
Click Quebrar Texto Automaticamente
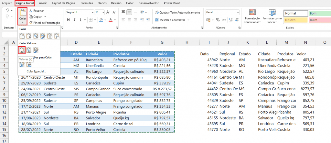coord(177,13)
